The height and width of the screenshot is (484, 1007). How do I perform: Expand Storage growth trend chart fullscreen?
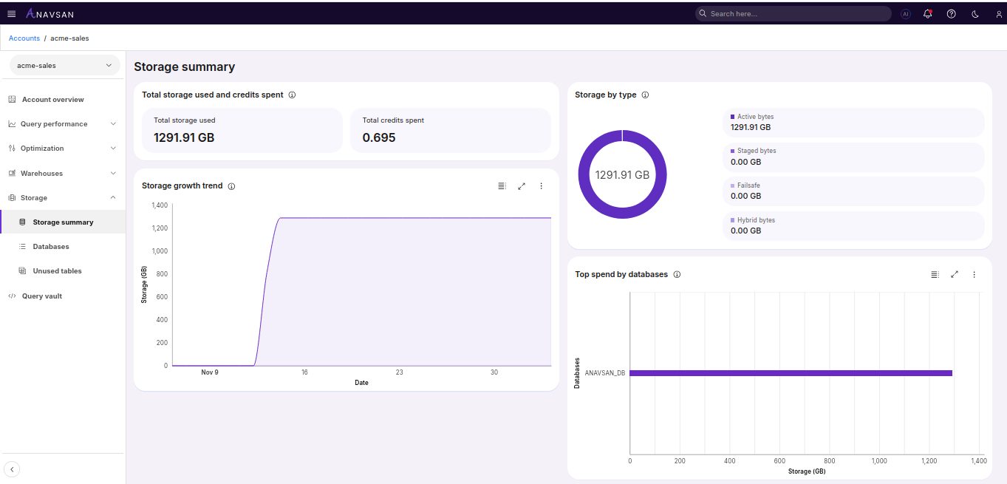point(522,186)
